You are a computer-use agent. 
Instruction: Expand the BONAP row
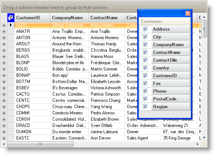pos(4,75)
